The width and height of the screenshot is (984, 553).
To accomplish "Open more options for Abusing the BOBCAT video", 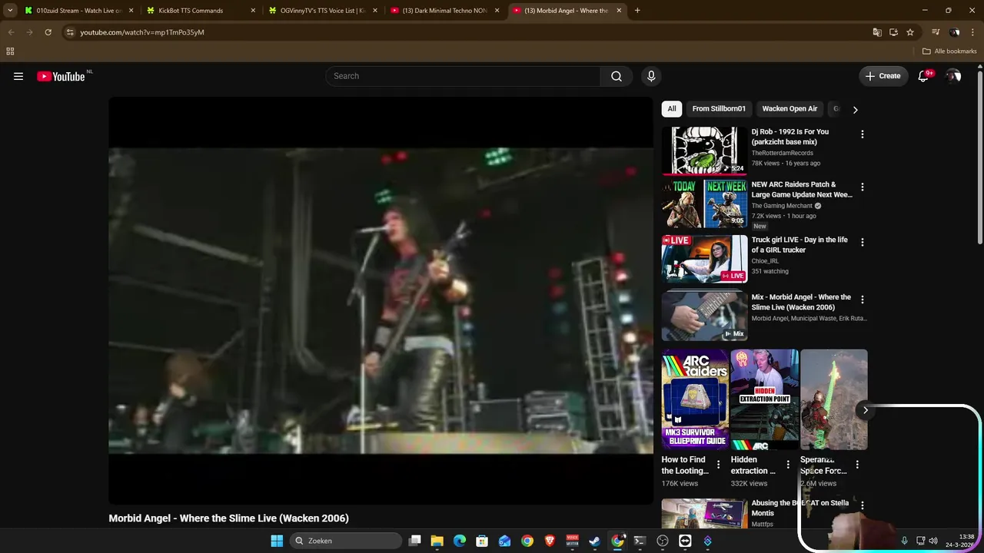I will coord(862,505).
